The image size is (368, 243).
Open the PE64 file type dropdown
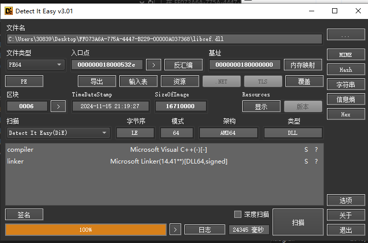(x=36, y=65)
